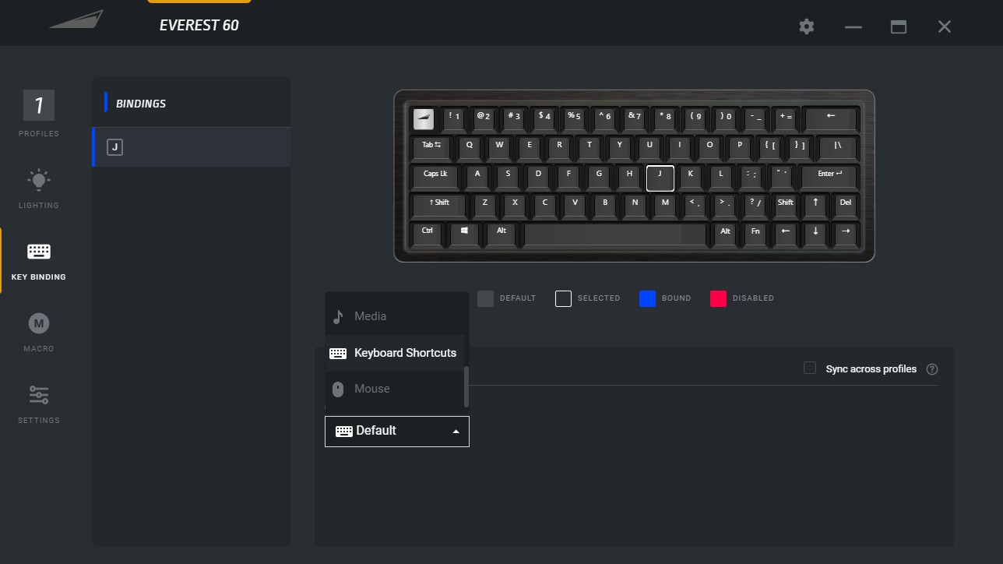Select the Enter key on virtual keyboard

coord(829,176)
